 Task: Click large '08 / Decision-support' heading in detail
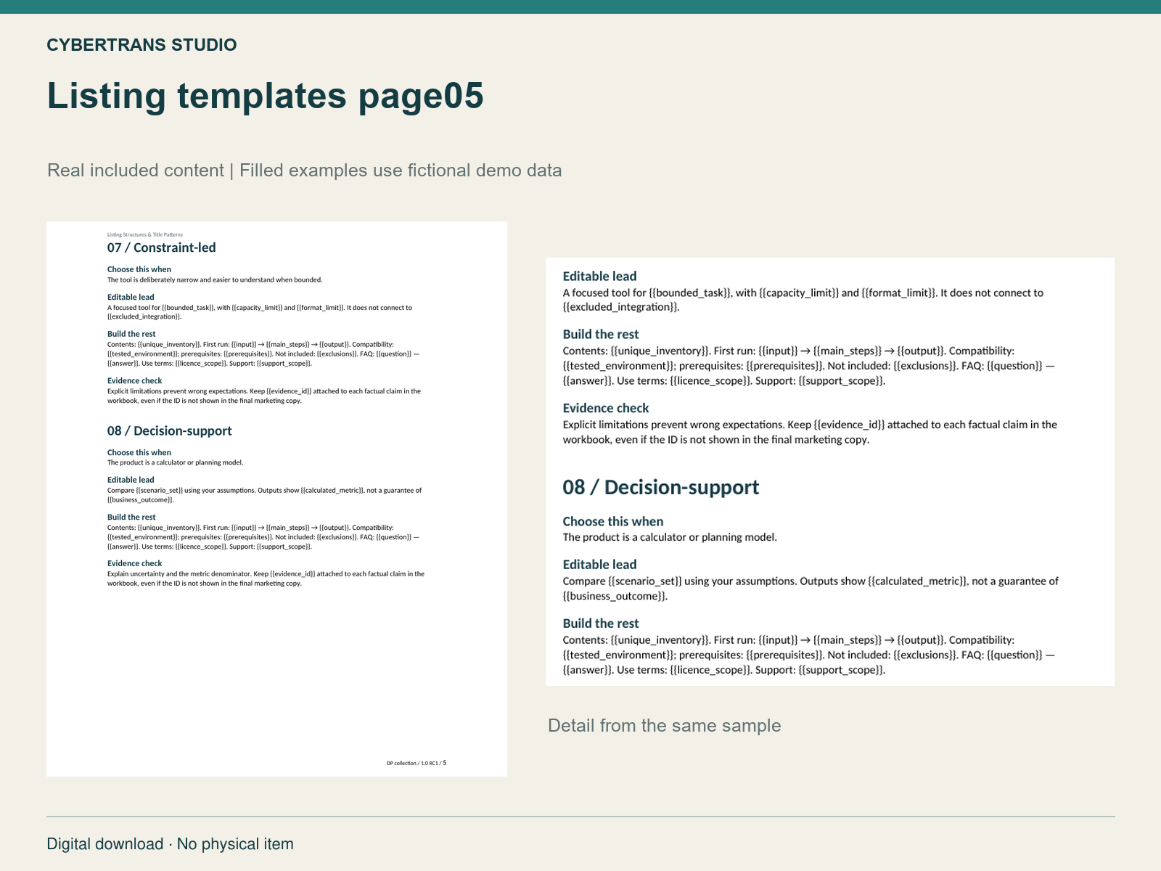pos(660,487)
